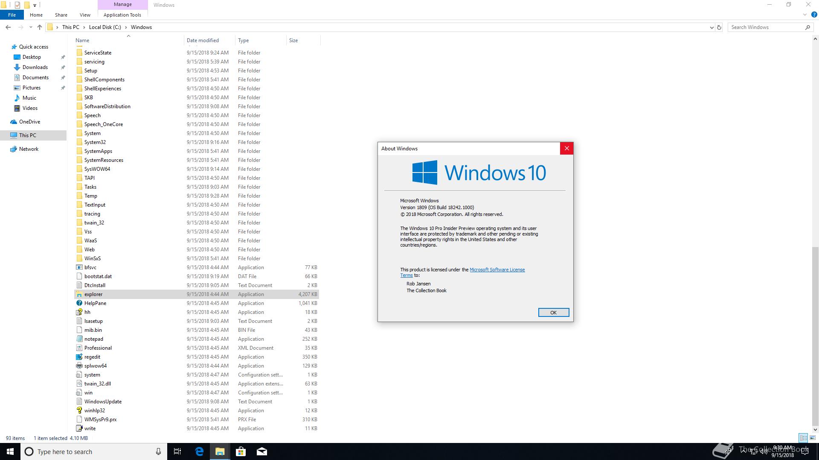The height and width of the screenshot is (460, 819).
Task: Click the chevron after Local Disk (C:)
Action: [126, 27]
